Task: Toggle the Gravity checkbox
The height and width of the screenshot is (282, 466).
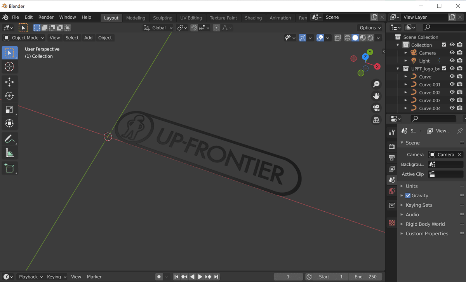Action: [x=408, y=195]
